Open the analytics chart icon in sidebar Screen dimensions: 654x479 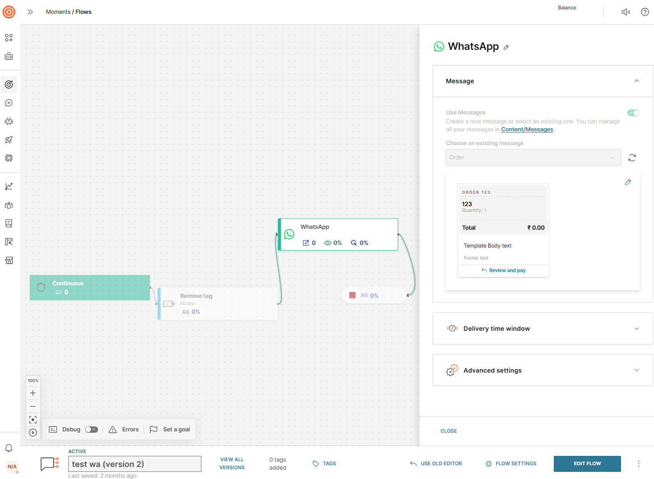[9, 186]
